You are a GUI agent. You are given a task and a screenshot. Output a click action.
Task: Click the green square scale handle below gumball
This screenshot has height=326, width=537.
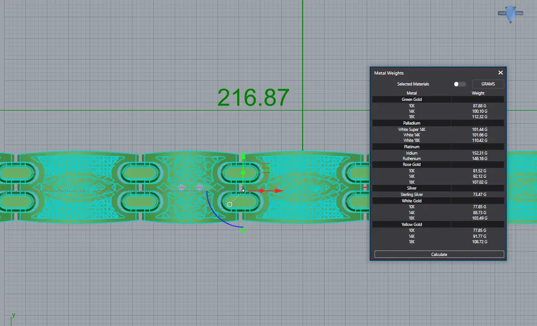click(x=243, y=231)
